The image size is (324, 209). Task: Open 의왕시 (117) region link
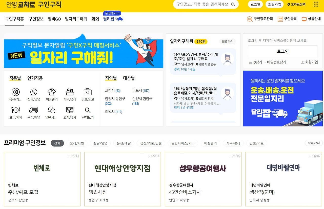coord(113,112)
